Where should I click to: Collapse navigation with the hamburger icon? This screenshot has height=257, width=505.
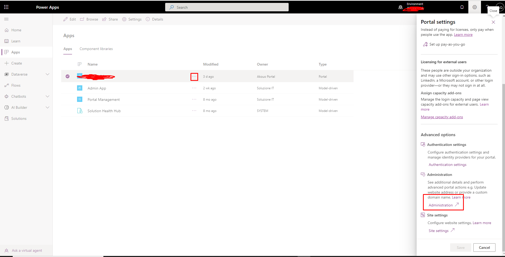tap(6, 19)
